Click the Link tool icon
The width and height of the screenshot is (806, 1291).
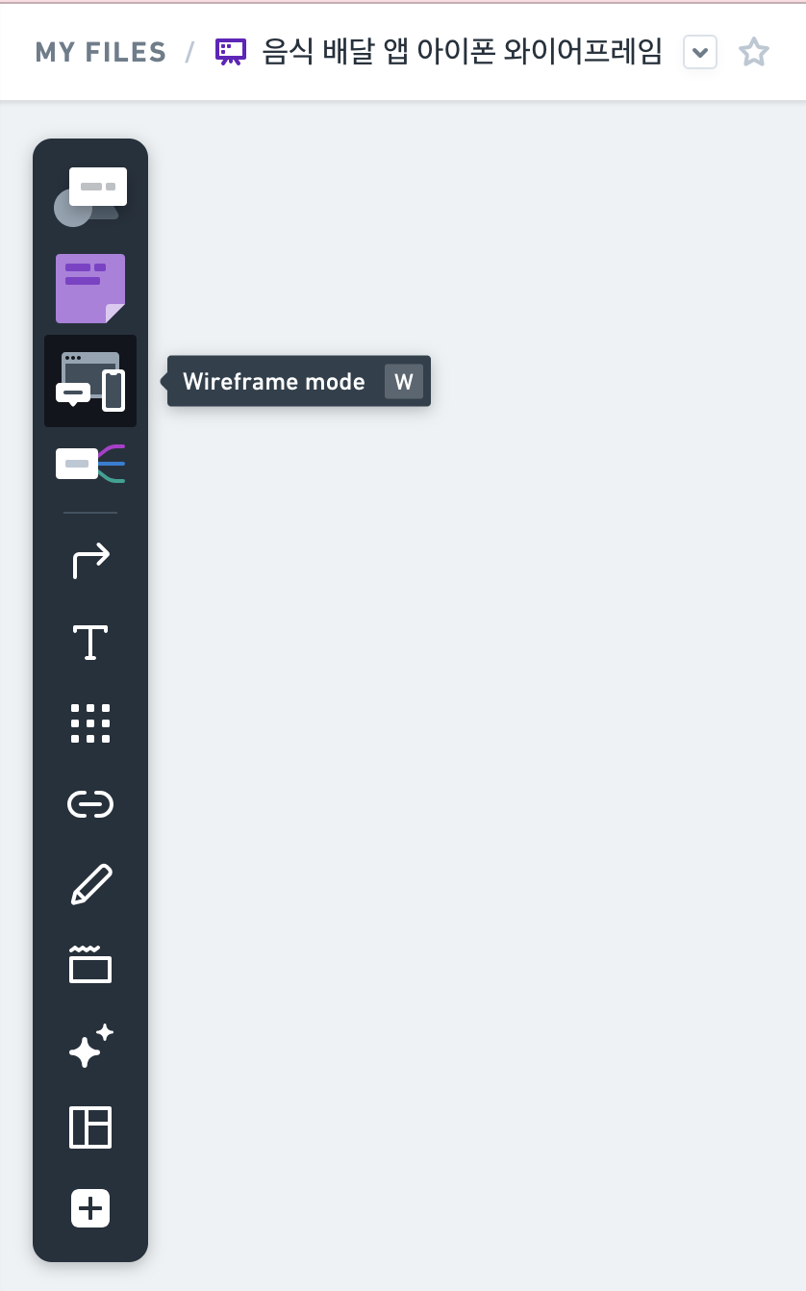click(x=90, y=803)
